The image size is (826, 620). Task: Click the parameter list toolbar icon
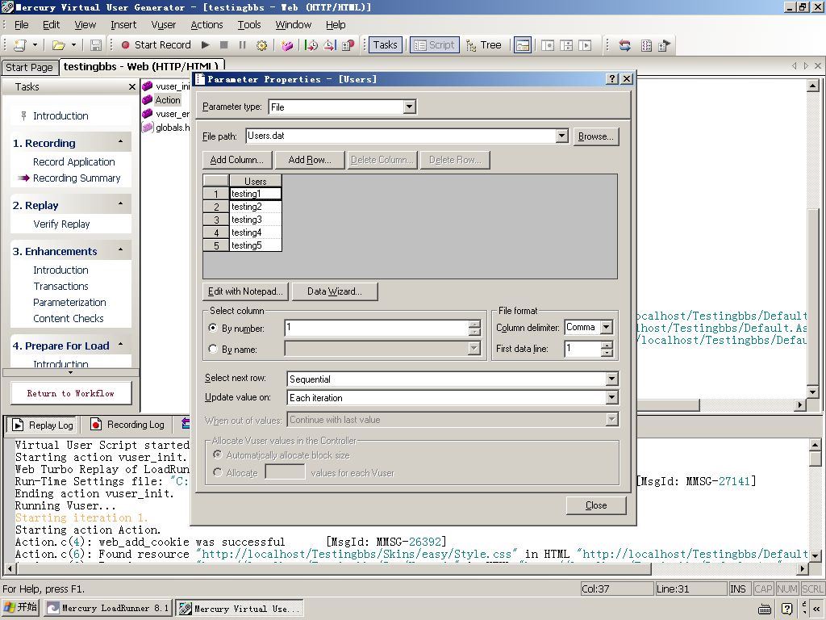(646, 45)
